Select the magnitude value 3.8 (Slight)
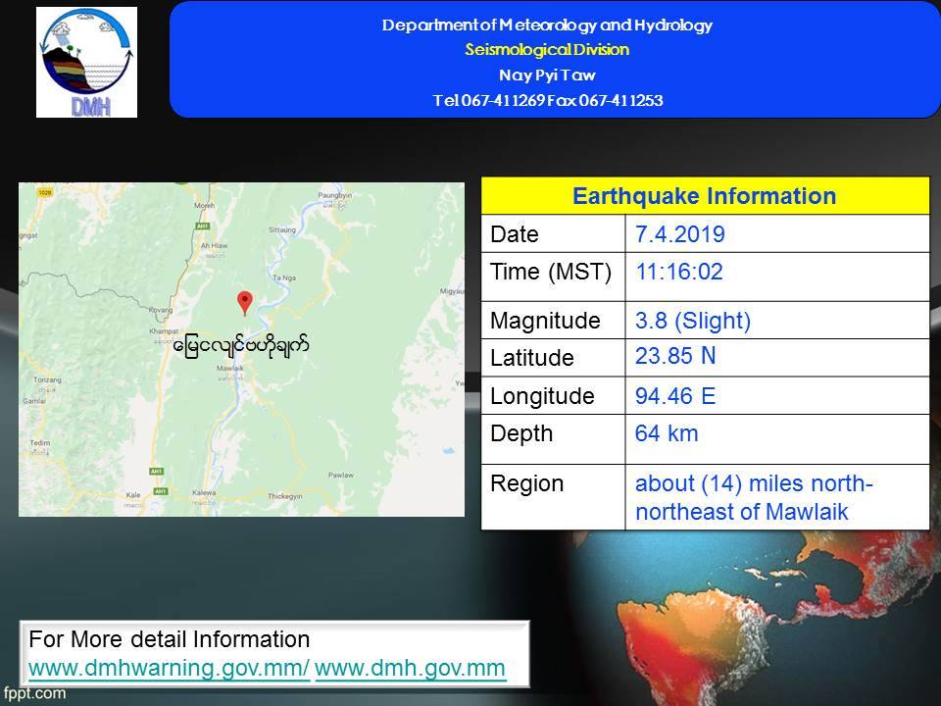 pyautogui.click(x=693, y=321)
